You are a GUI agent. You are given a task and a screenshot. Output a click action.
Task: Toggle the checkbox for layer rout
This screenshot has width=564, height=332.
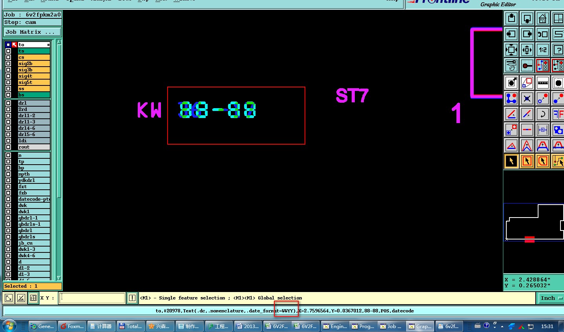click(x=8, y=147)
